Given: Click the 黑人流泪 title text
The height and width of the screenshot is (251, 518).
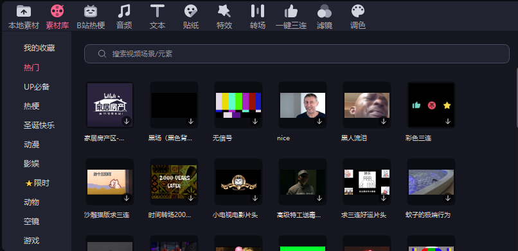Looking at the screenshot, I should pyautogui.click(x=354, y=138).
